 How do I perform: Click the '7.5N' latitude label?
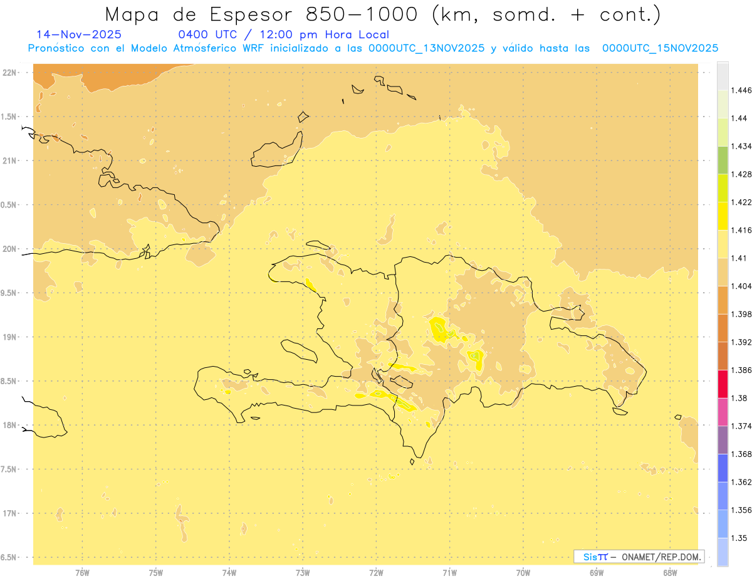pyautogui.click(x=9, y=469)
